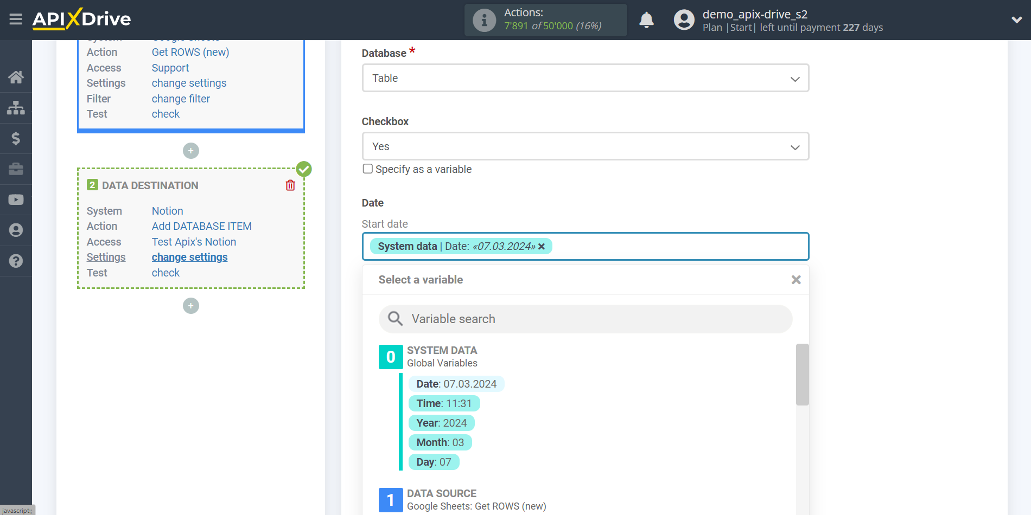
Task: Select the Month: 03 variable
Action: click(440, 442)
